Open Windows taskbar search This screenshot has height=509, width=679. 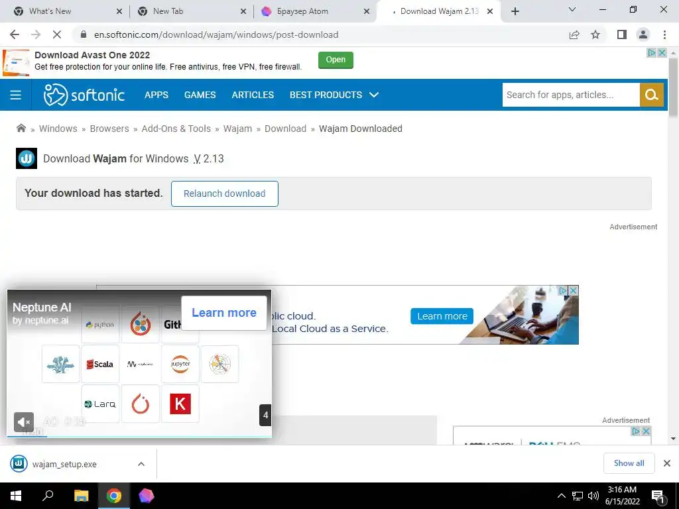[x=48, y=496]
